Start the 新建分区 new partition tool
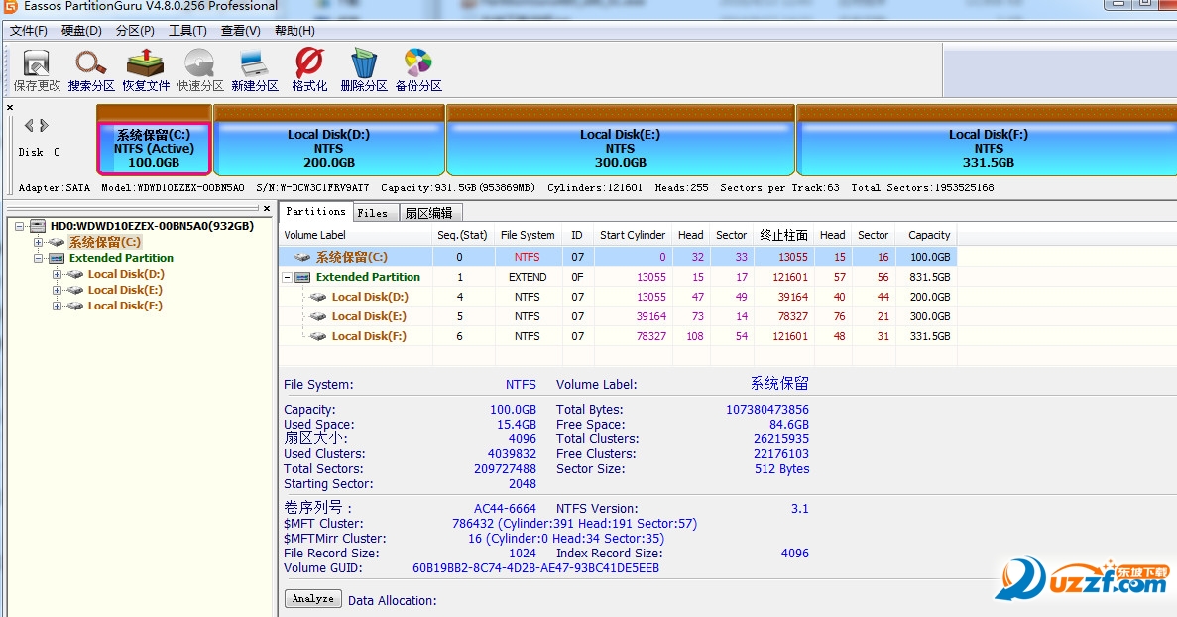Image resolution: width=1177 pixels, height=617 pixels. pyautogui.click(x=255, y=63)
